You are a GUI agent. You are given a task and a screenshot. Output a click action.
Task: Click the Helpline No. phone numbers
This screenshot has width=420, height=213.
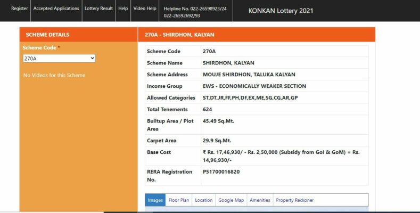[195, 12]
